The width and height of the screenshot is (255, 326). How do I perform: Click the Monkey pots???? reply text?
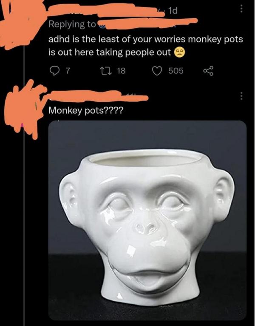point(86,110)
